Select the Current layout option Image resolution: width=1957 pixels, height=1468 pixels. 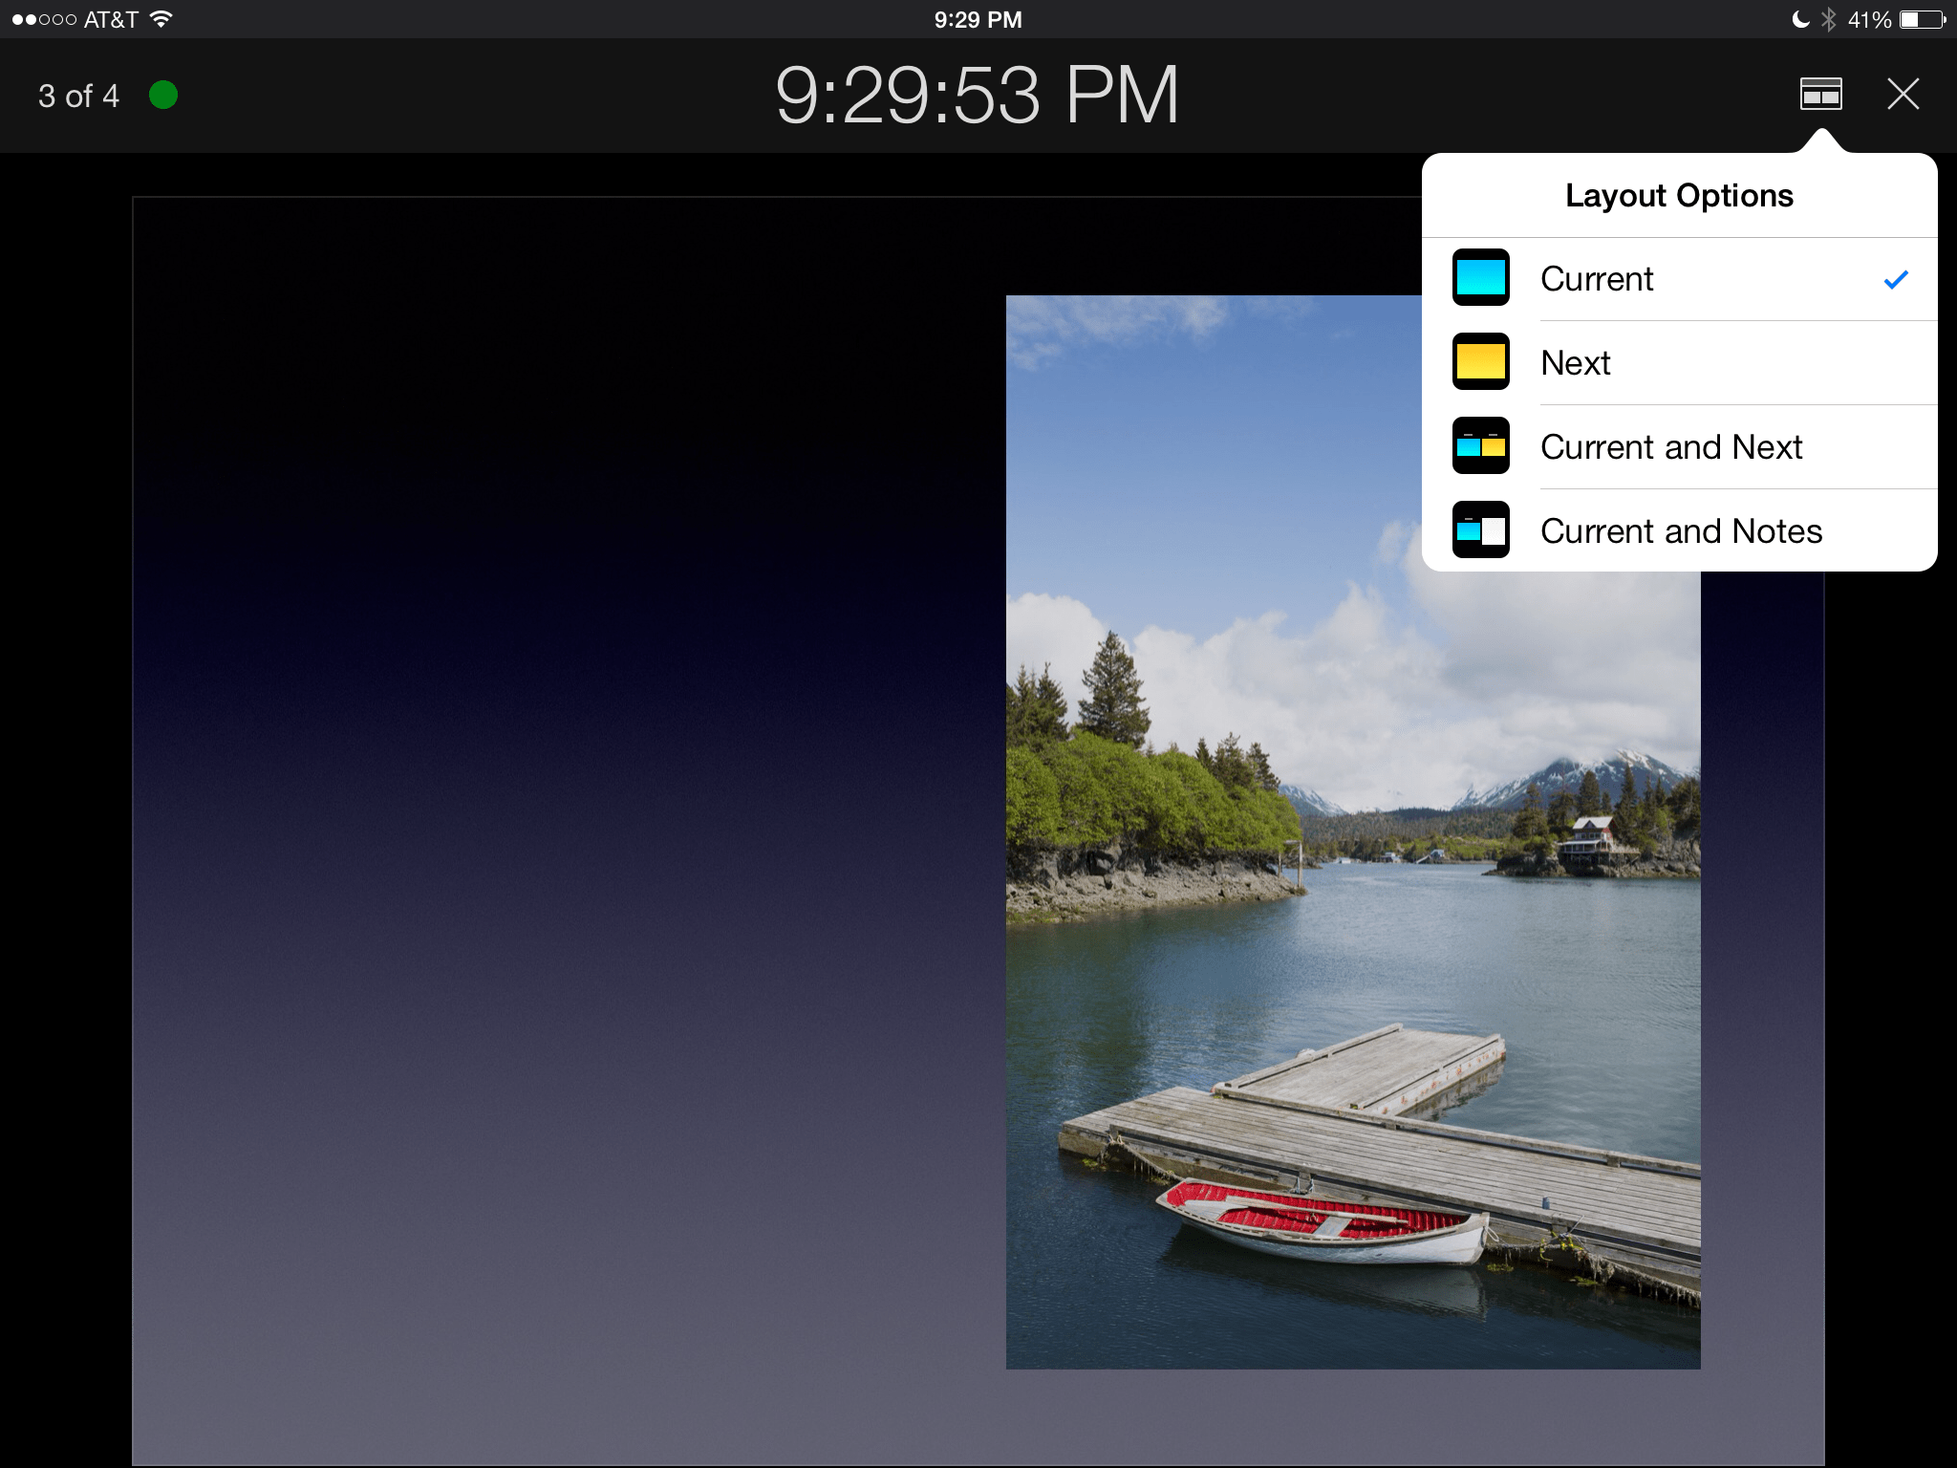1597,279
